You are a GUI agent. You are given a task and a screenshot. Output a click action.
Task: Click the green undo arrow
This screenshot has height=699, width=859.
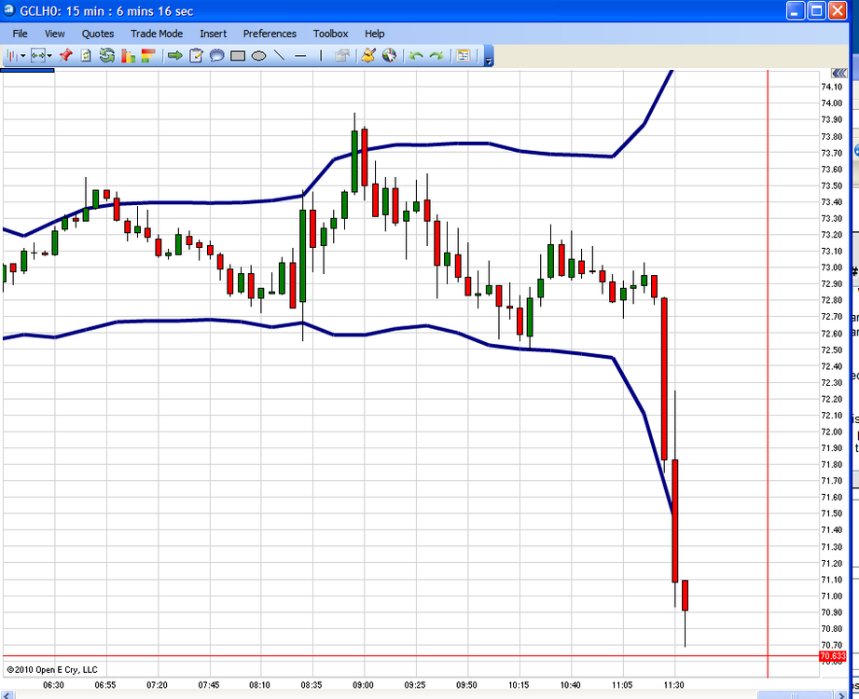click(416, 56)
